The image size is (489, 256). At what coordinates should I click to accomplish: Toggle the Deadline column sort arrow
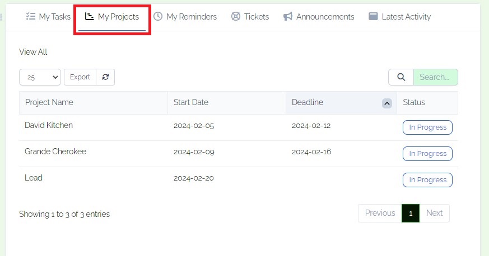(x=386, y=103)
